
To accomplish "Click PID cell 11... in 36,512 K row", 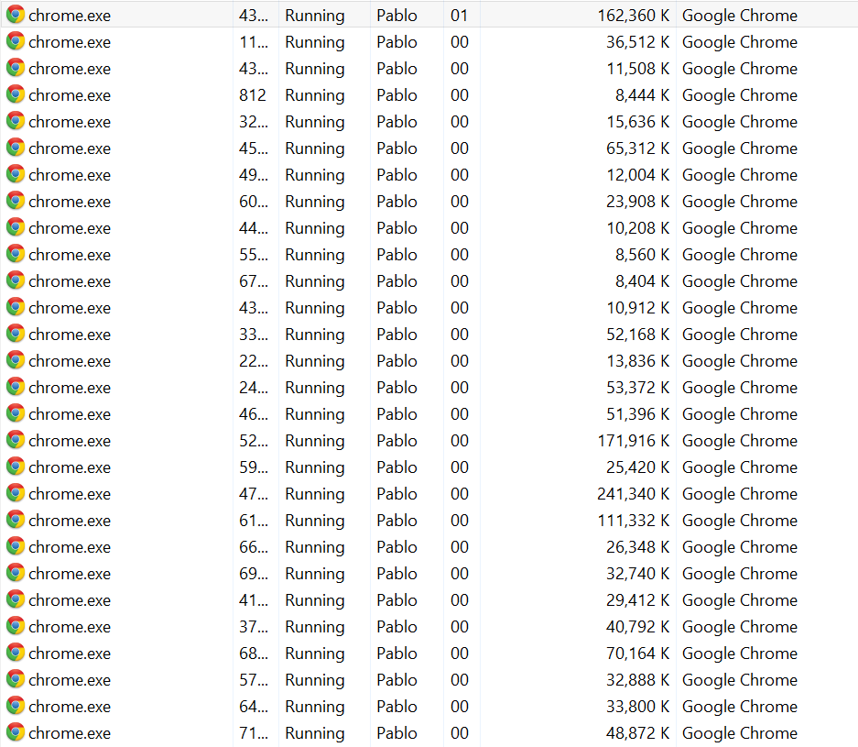I will 254,41.
